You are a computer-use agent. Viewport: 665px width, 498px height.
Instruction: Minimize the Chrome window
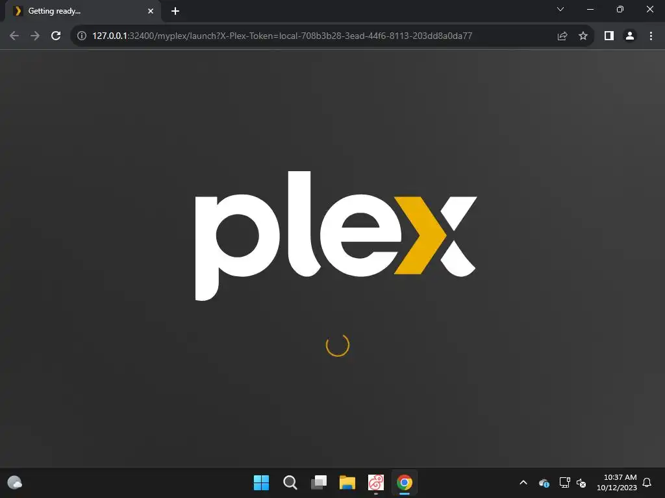pyautogui.click(x=590, y=9)
